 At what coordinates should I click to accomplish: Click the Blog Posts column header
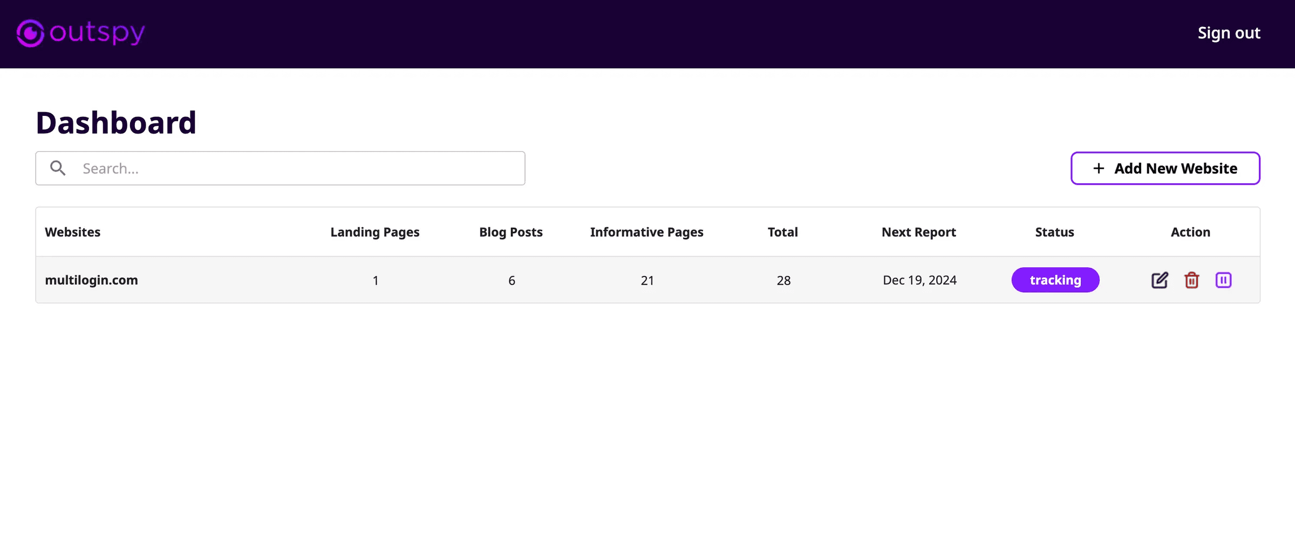(x=510, y=232)
